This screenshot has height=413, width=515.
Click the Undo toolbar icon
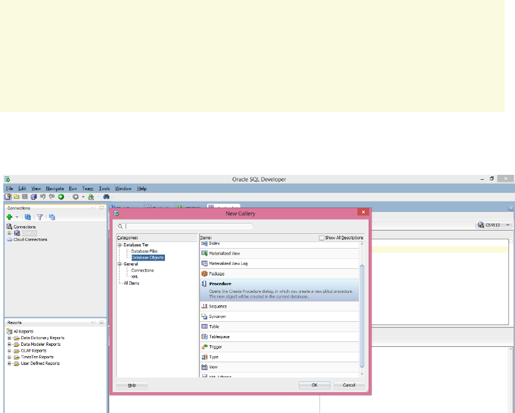click(43, 197)
